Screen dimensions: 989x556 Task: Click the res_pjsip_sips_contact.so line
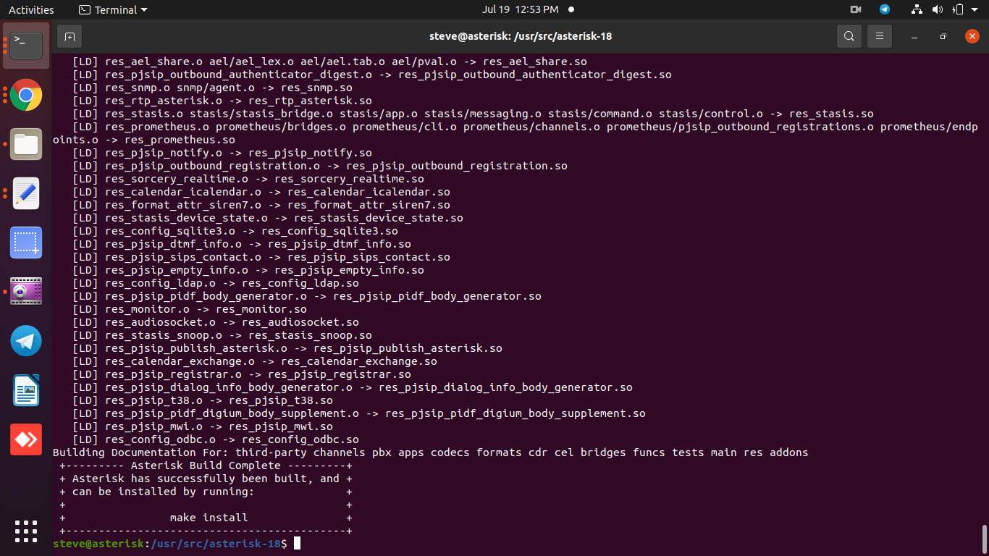click(261, 257)
